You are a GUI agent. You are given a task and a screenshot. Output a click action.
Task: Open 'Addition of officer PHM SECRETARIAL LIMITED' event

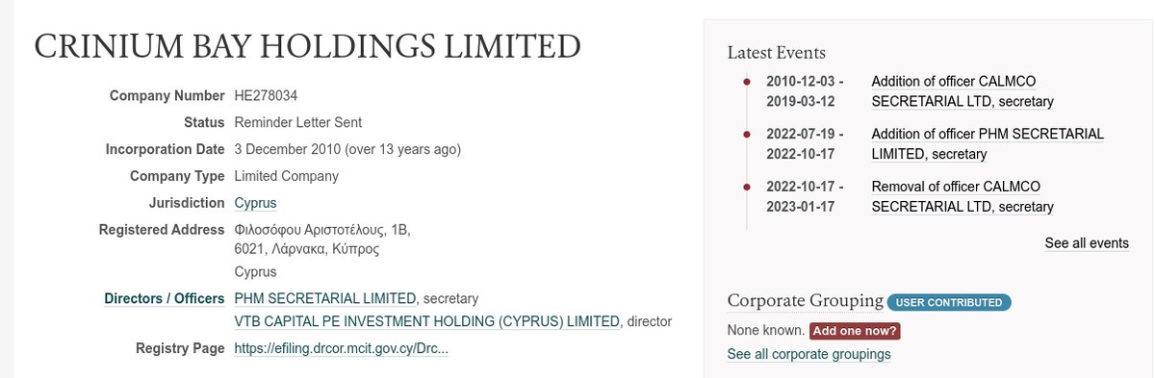pos(988,144)
